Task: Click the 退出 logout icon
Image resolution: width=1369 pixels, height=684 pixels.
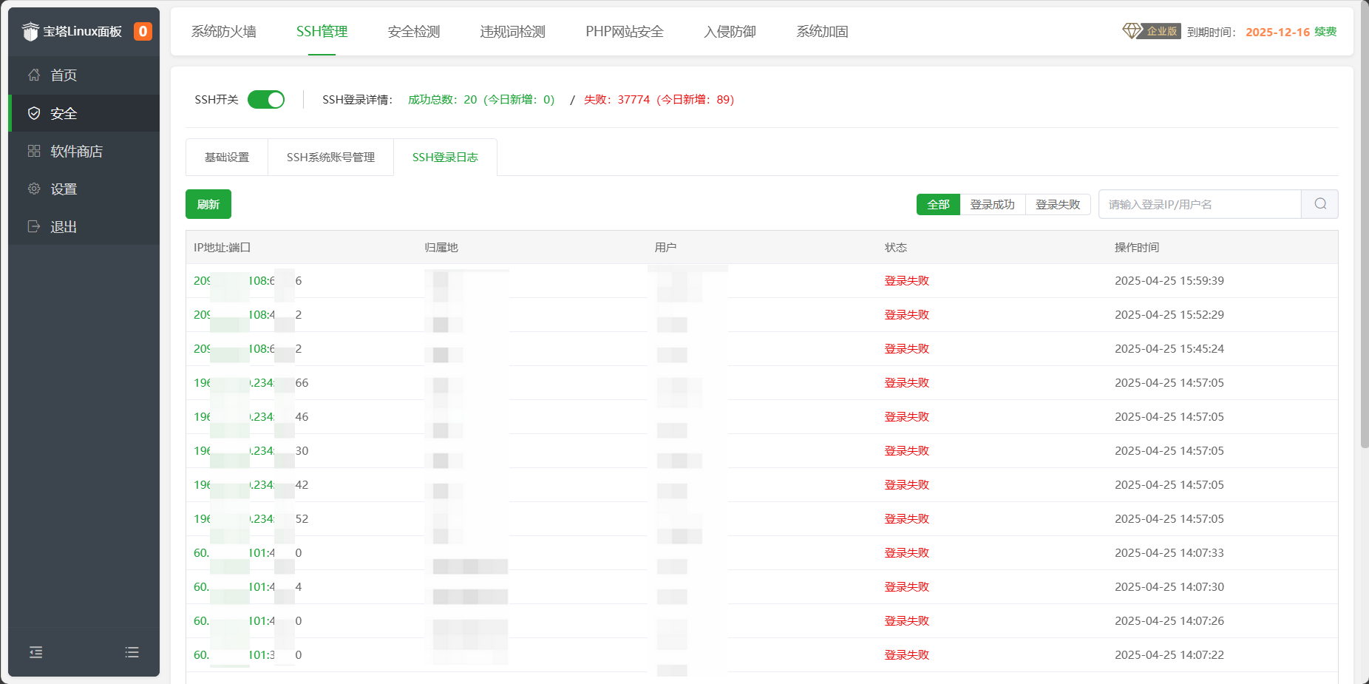Action: 34,226
